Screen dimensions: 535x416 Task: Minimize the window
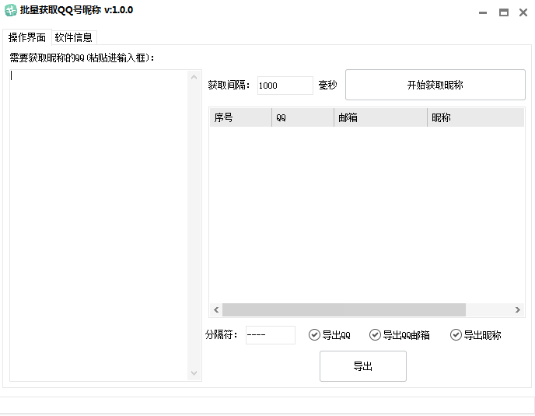[483, 12]
